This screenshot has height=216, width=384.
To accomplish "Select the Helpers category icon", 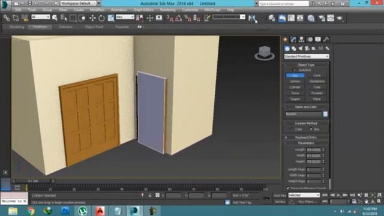I will coord(314,49).
